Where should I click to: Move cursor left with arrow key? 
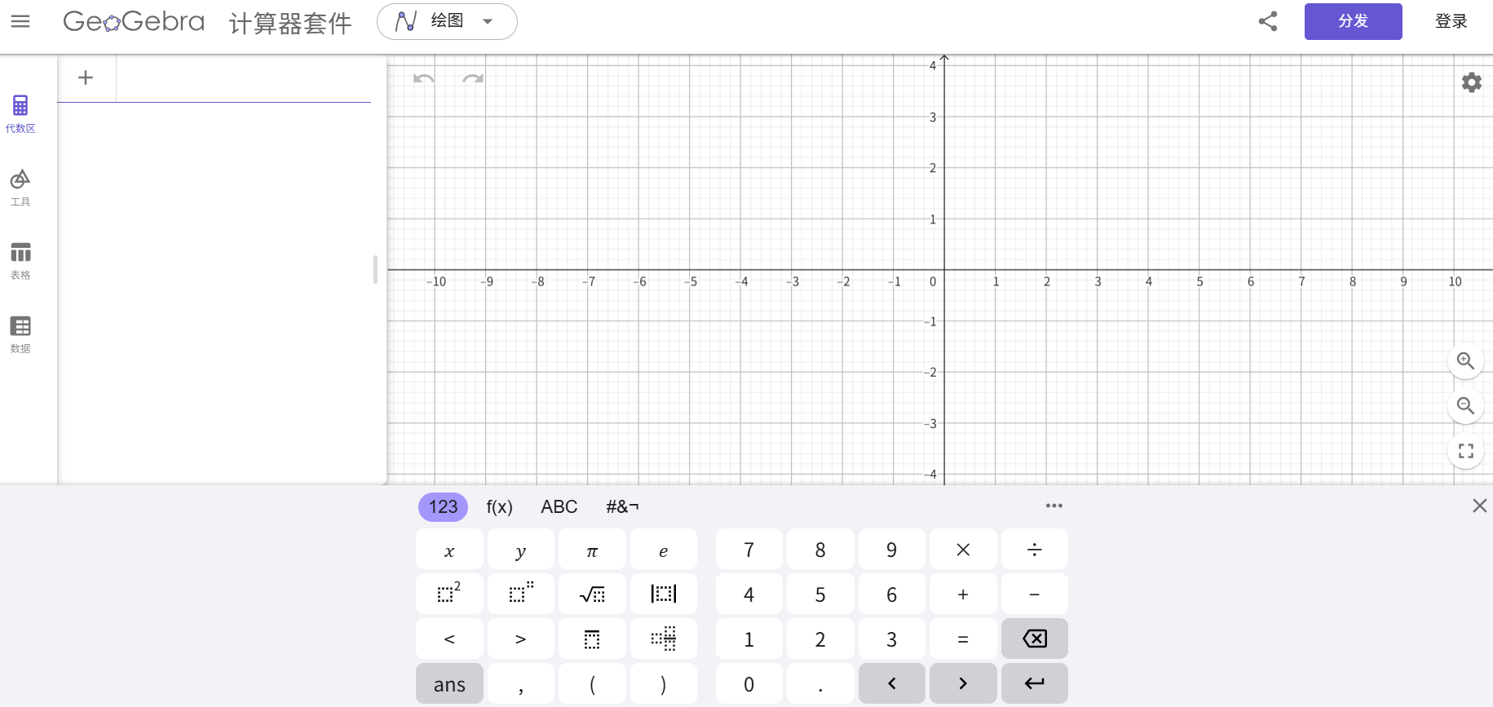(x=892, y=683)
